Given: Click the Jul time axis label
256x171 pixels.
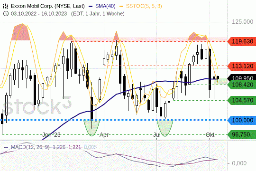Looking at the screenshot, I should coord(157,135).
